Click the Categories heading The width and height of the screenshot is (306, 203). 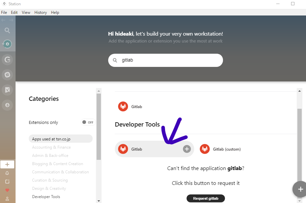pyautogui.click(x=44, y=99)
